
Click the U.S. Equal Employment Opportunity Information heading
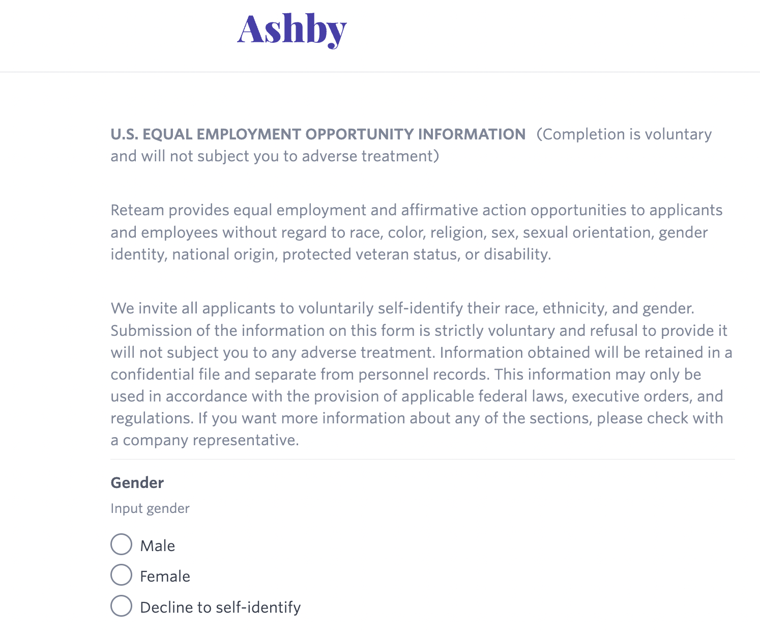coord(318,134)
